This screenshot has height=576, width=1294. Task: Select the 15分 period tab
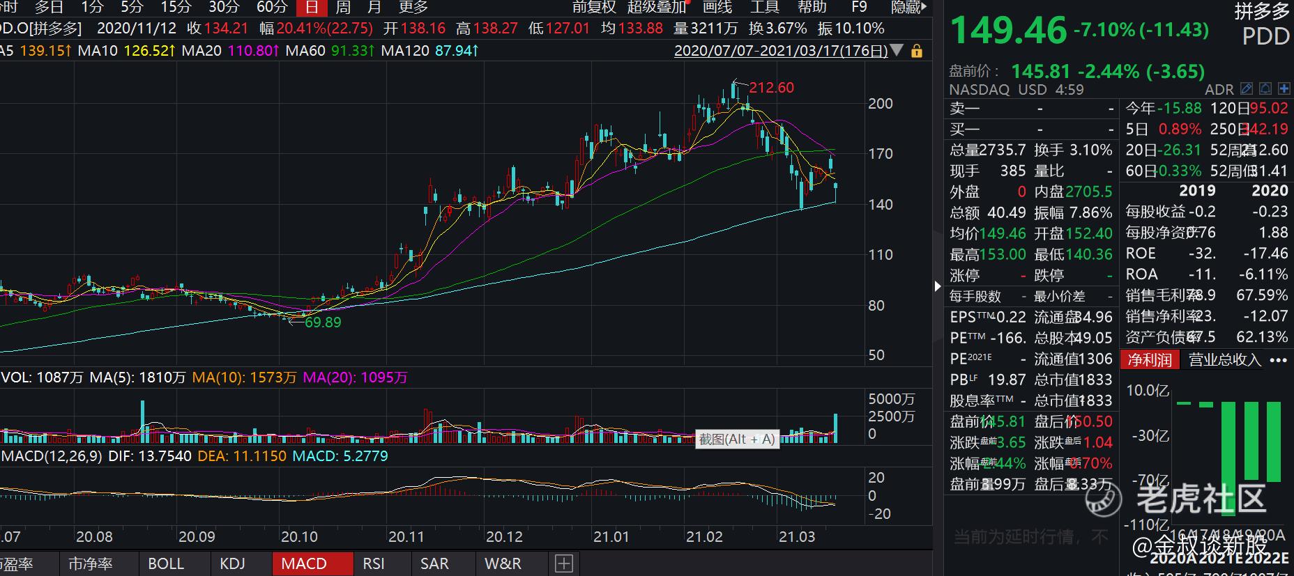[x=176, y=7]
